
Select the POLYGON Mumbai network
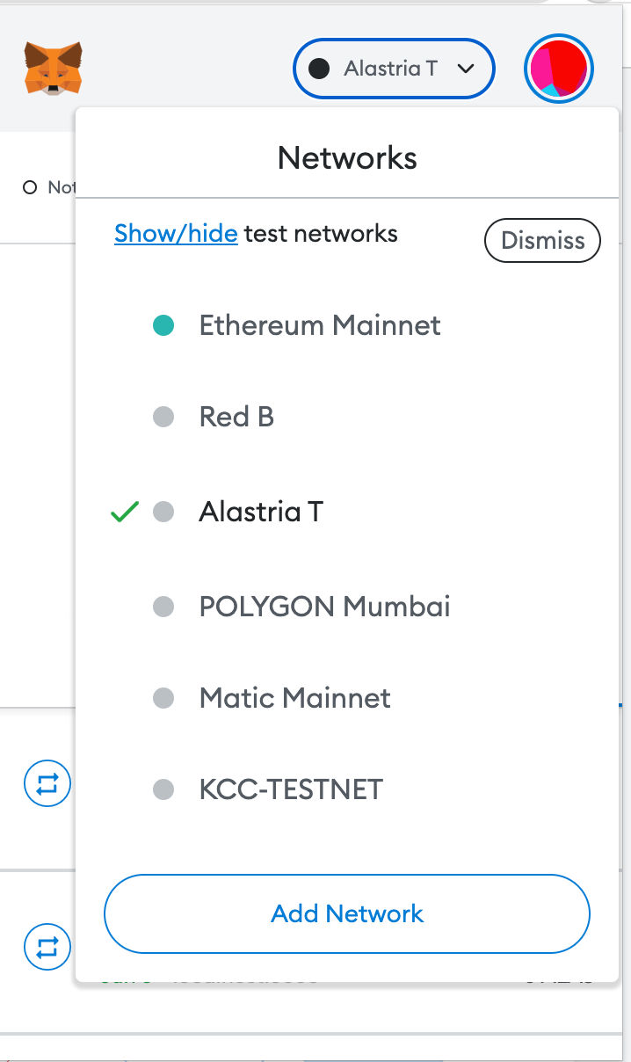pyautogui.click(x=325, y=607)
